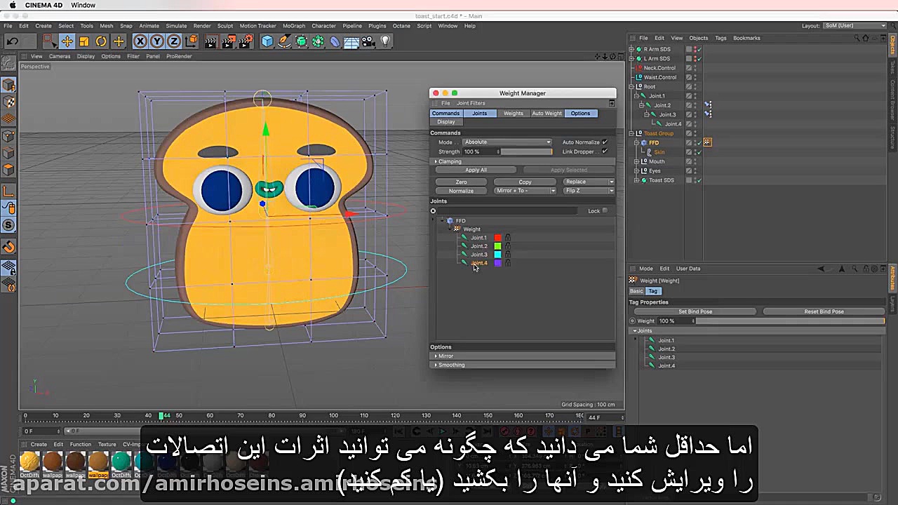Select the Scale tool
The image size is (898, 505).
tap(83, 41)
